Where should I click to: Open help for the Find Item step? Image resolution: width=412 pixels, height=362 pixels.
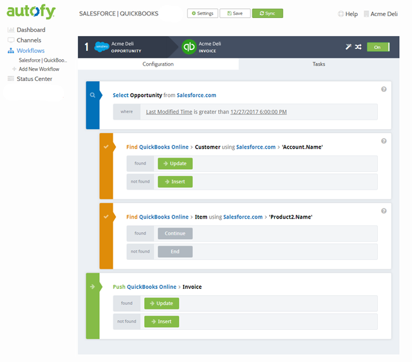tap(384, 211)
